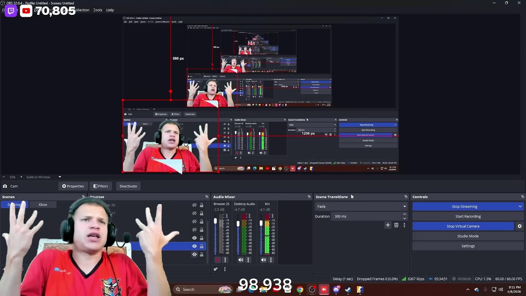Adjust the Browser 25 volume slider
The height and width of the screenshot is (296, 526).
215,222
